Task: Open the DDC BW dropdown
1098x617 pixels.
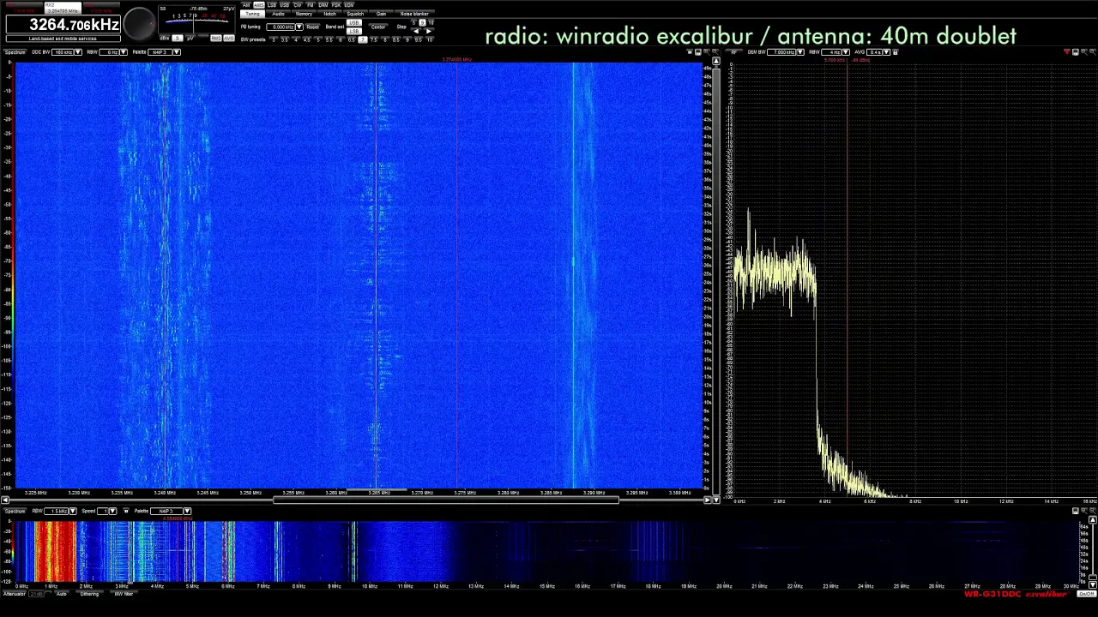Action: tap(78, 52)
